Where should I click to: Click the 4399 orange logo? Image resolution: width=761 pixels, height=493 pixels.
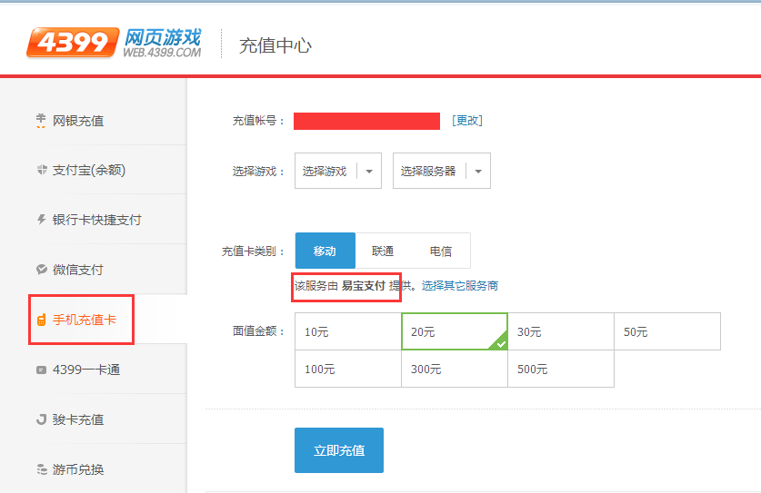73,42
